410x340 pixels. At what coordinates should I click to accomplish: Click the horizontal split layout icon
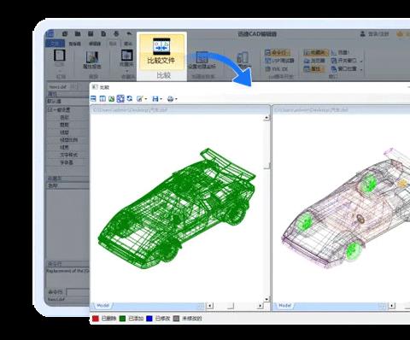coord(93,99)
